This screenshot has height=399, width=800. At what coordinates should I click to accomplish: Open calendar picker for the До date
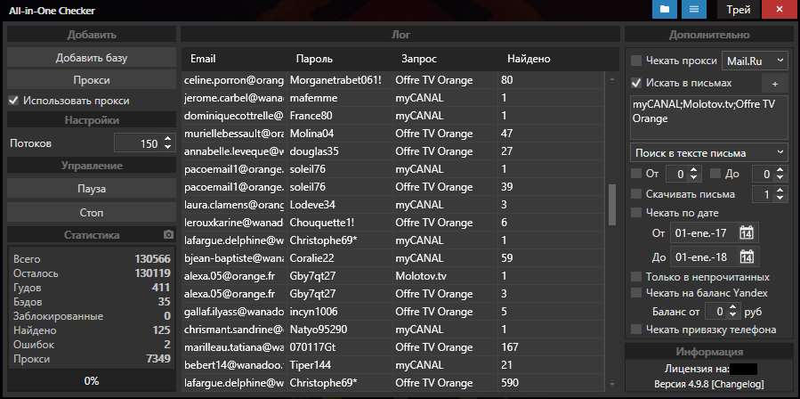(747, 256)
